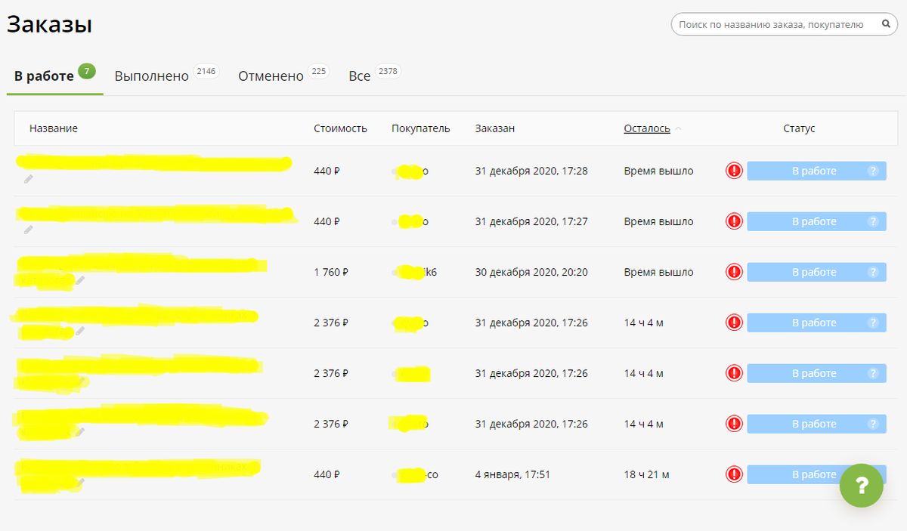Click the date 4 января, 17:51
Viewport: 907px width, 531px height.
512,474
